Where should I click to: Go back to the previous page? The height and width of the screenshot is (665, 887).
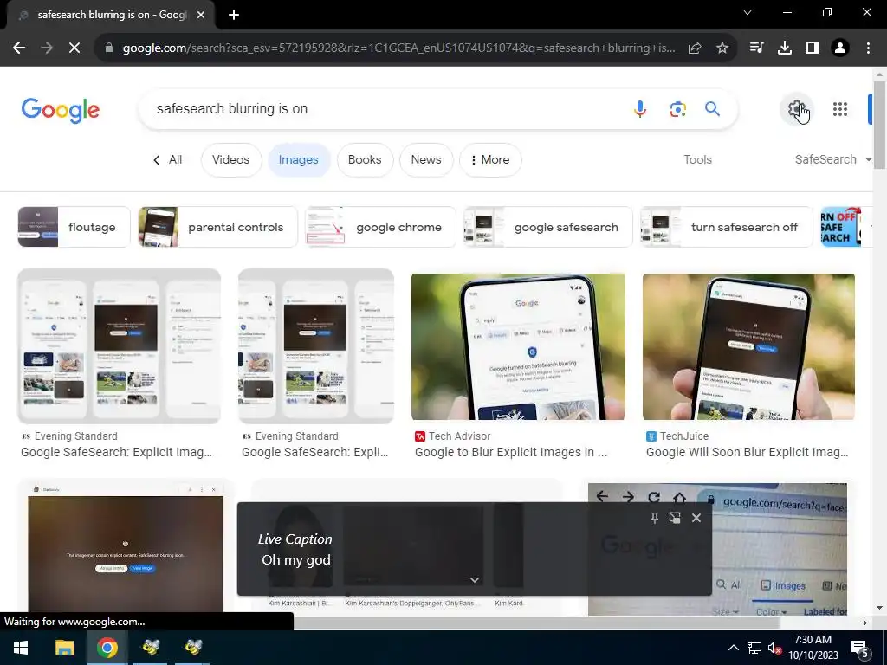pyautogui.click(x=19, y=48)
